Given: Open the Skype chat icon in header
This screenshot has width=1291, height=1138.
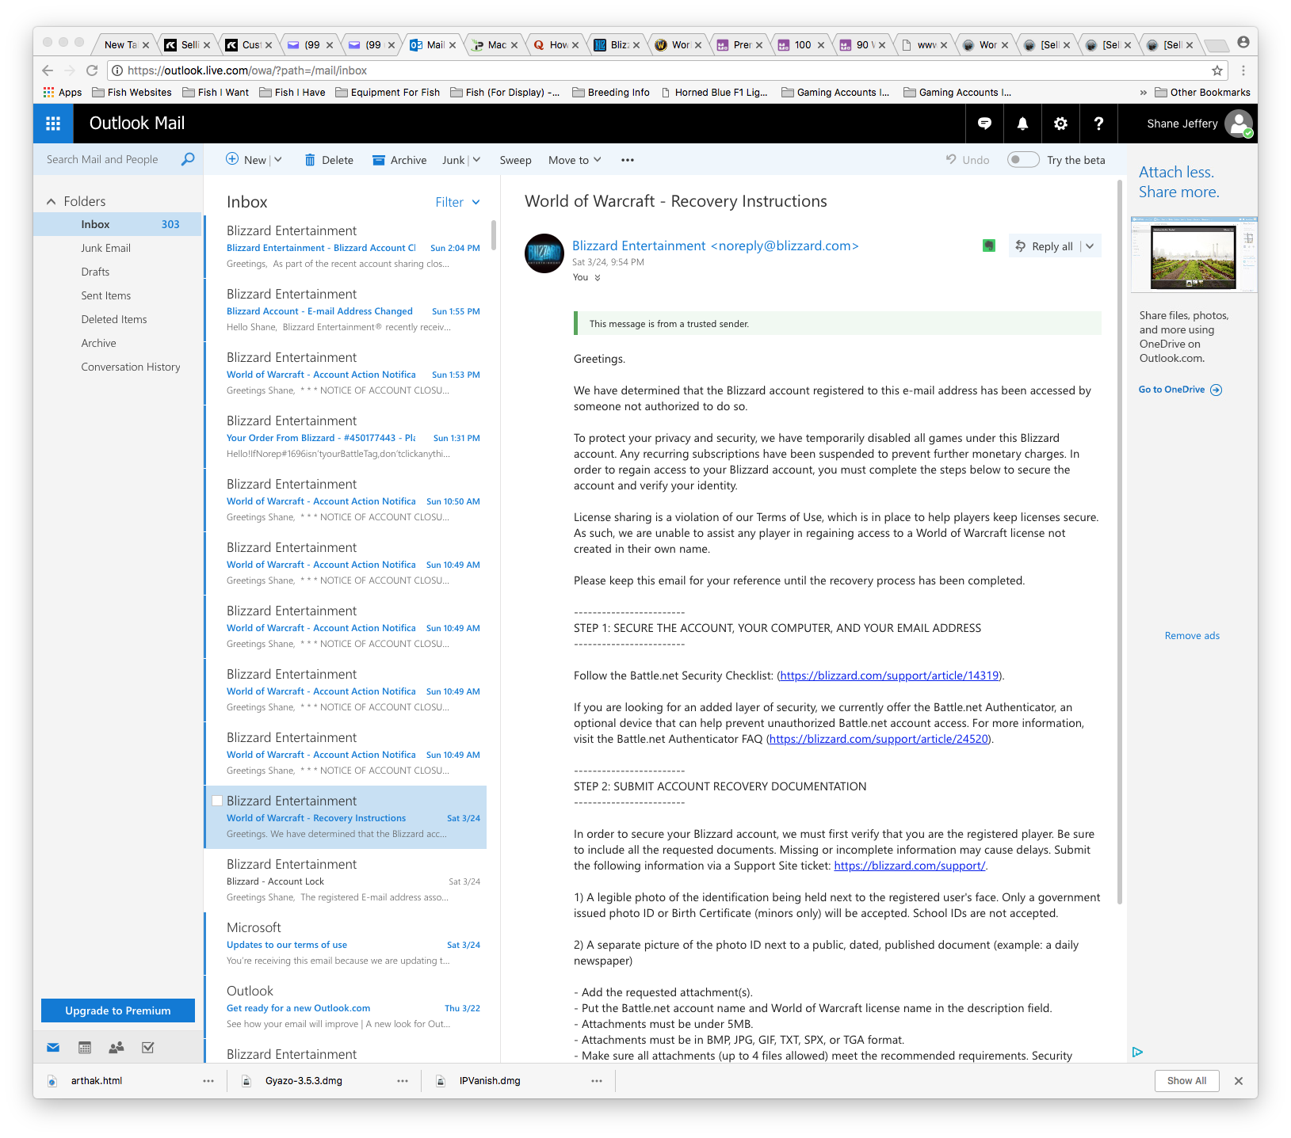Looking at the screenshot, I should [984, 124].
